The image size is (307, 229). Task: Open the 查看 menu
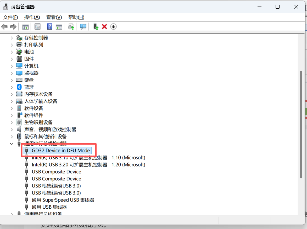click(x=54, y=17)
